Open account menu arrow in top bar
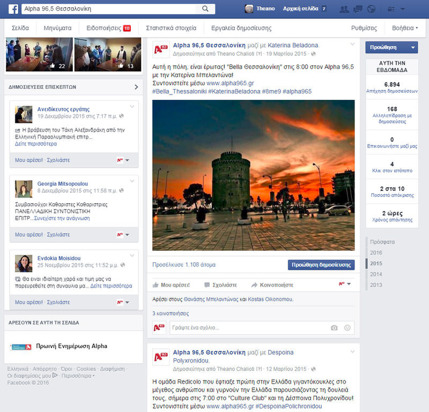 pos(403,9)
